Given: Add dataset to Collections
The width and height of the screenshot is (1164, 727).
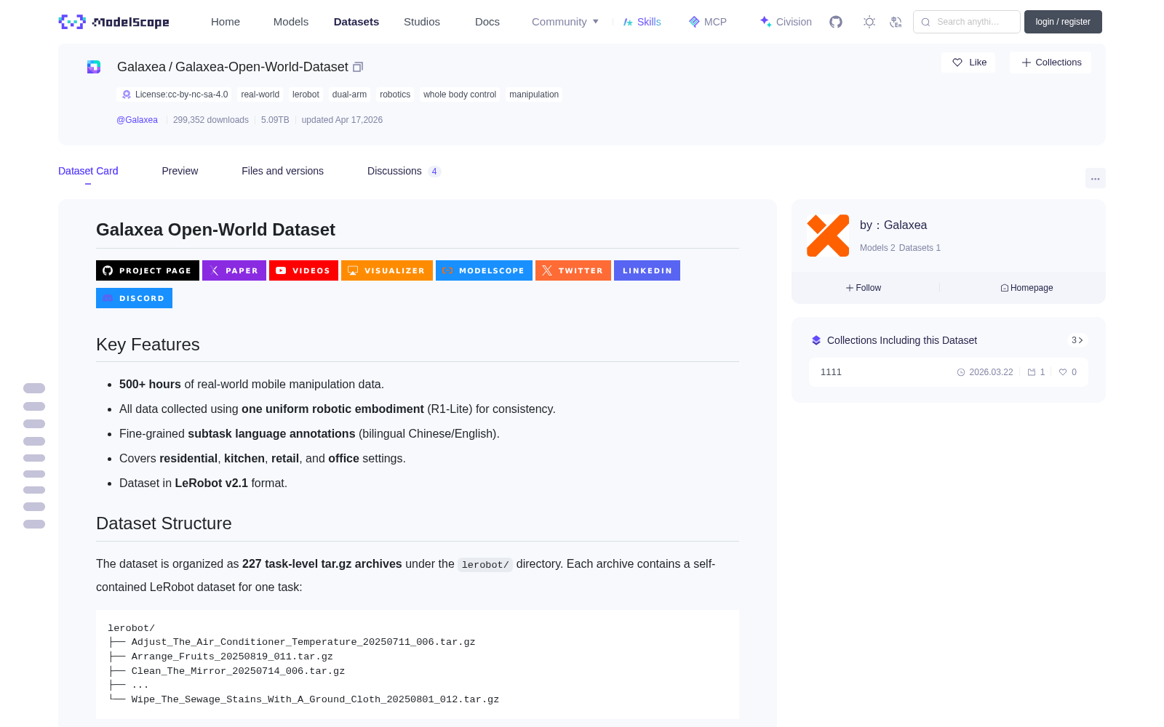Looking at the screenshot, I should click(x=1051, y=63).
